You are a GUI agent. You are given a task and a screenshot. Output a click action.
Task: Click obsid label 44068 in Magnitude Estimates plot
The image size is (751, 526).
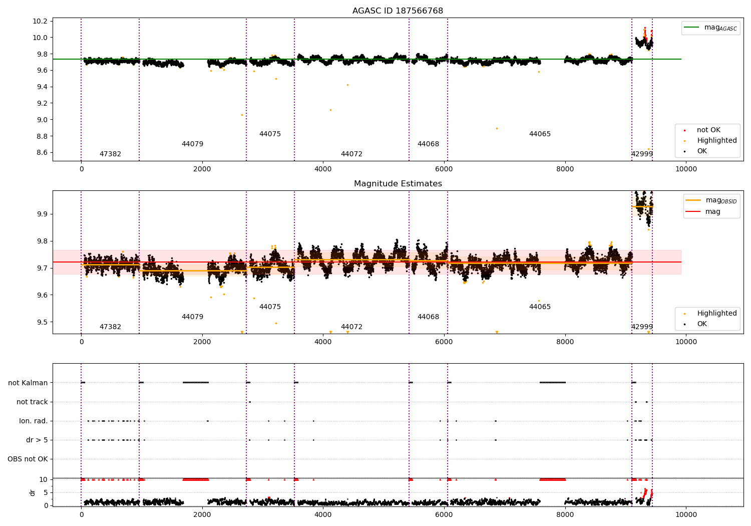click(x=428, y=317)
